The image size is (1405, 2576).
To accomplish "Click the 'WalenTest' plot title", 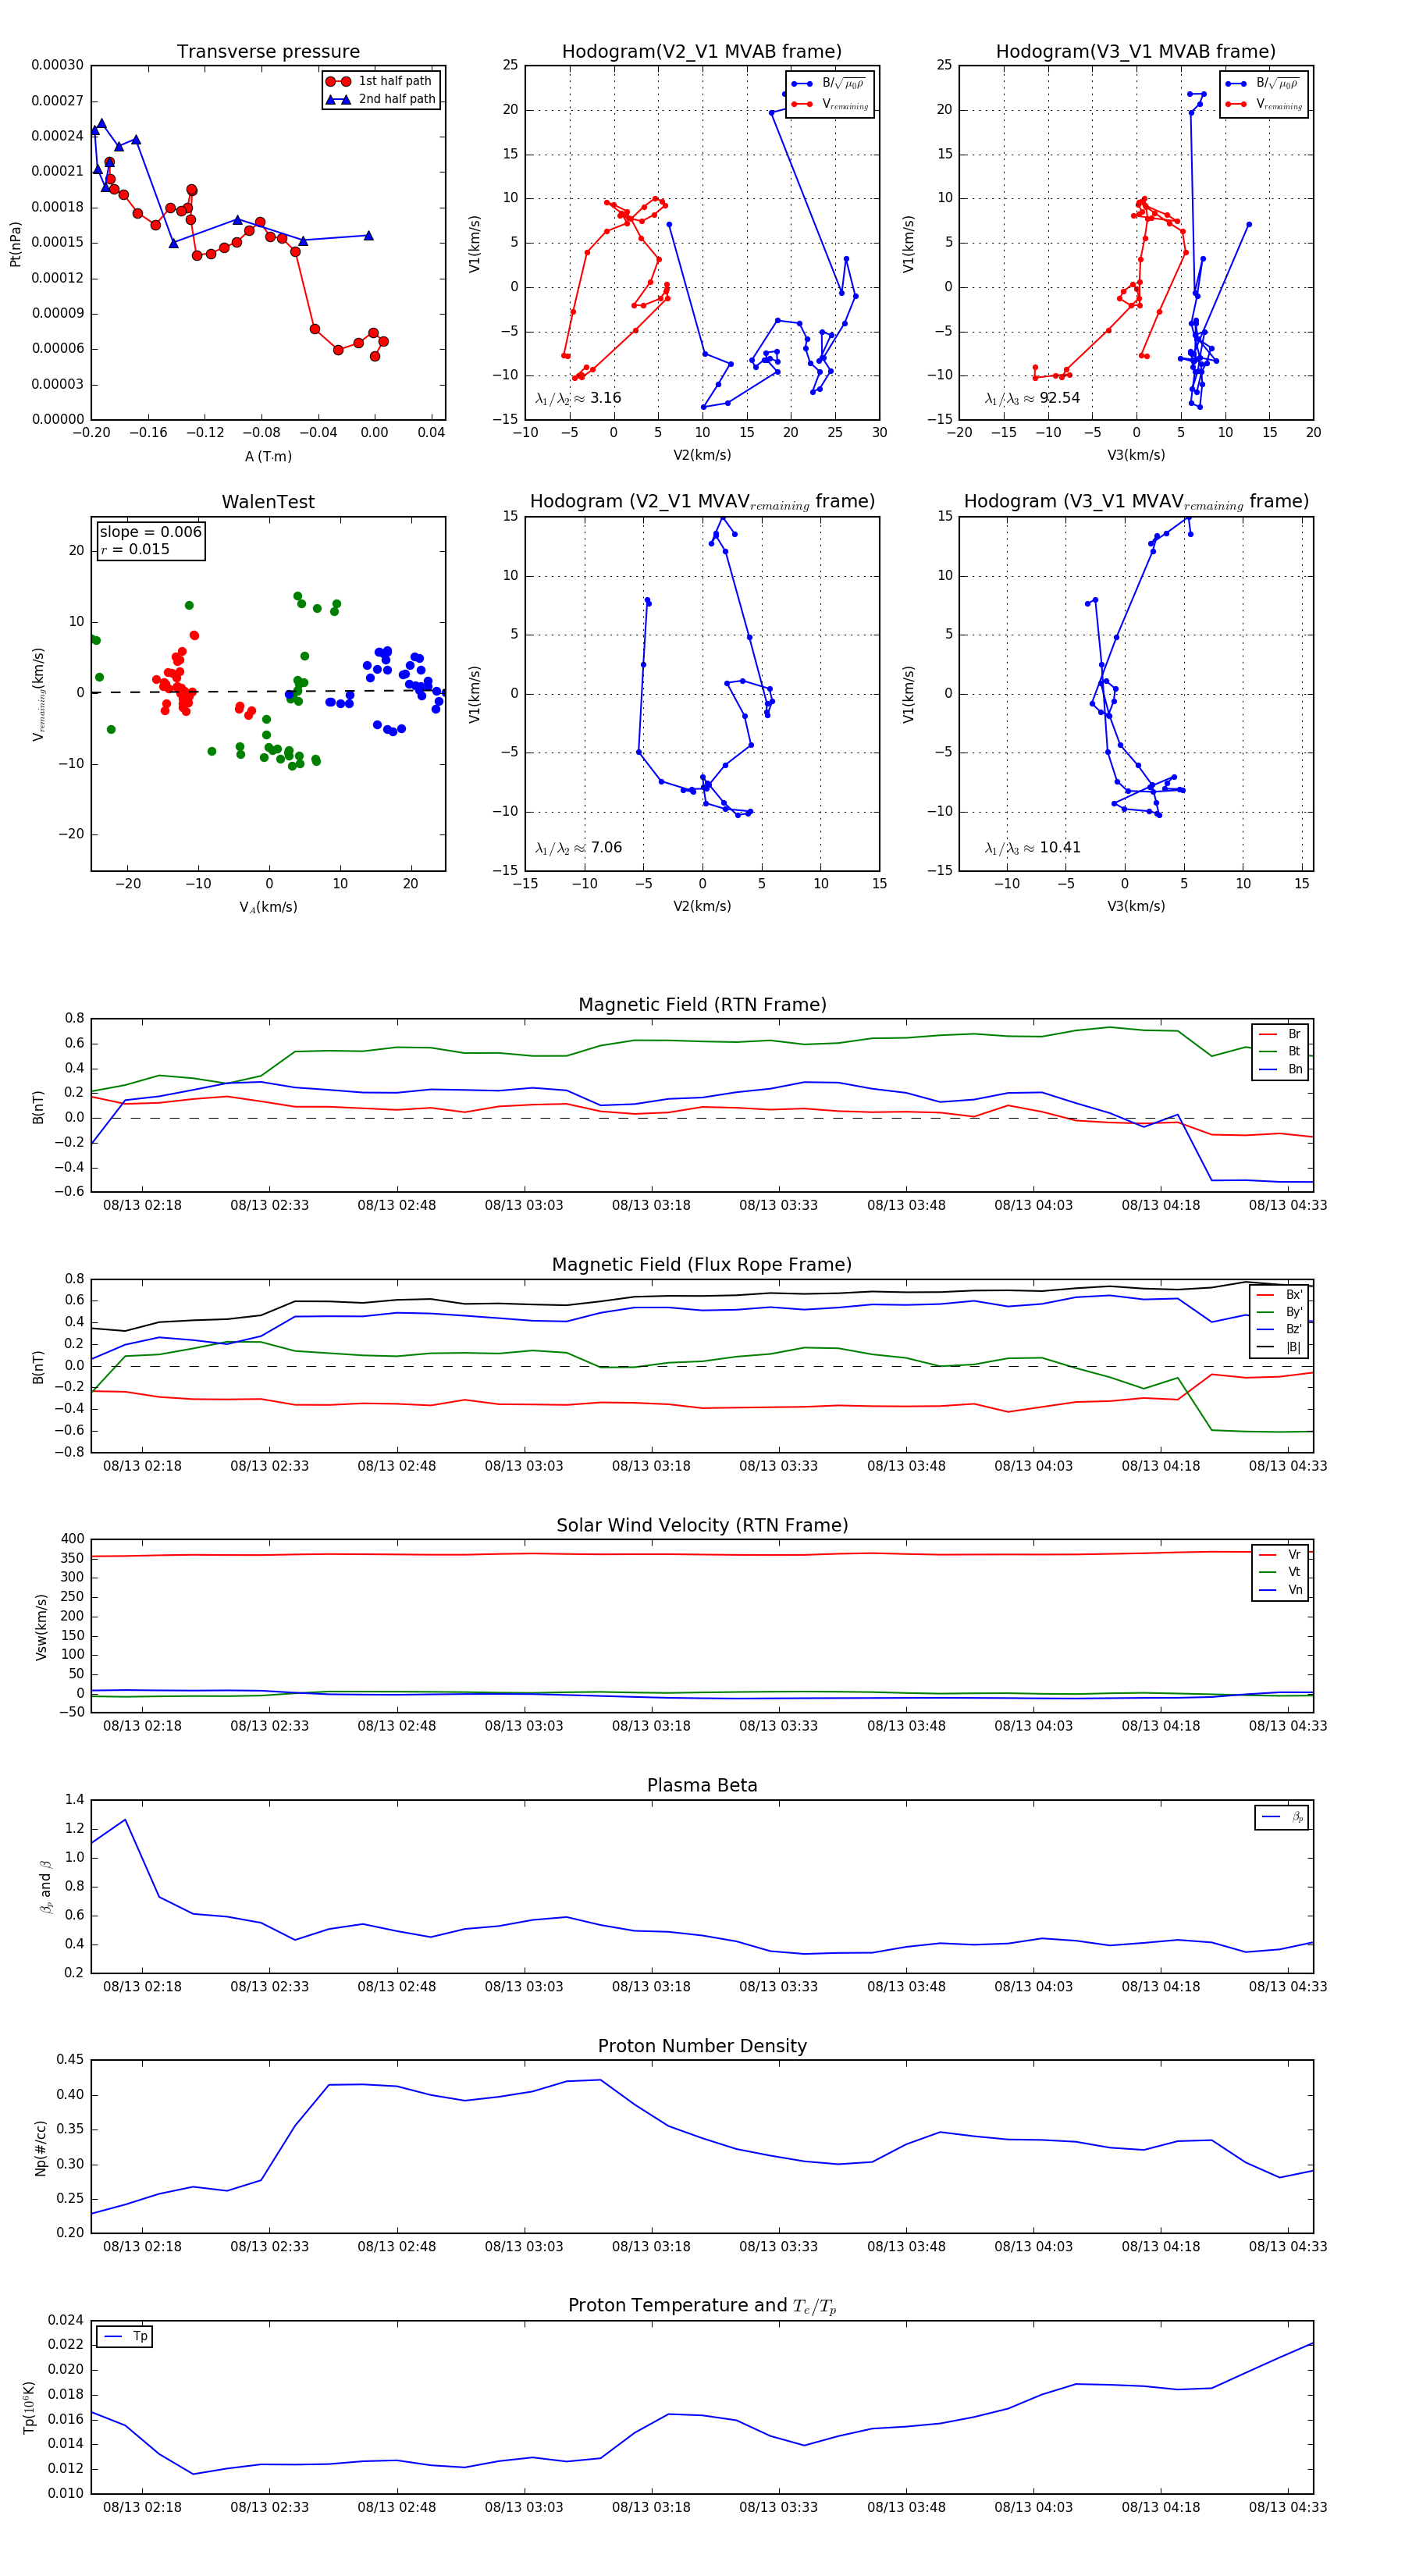I will pyautogui.click(x=268, y=502).
